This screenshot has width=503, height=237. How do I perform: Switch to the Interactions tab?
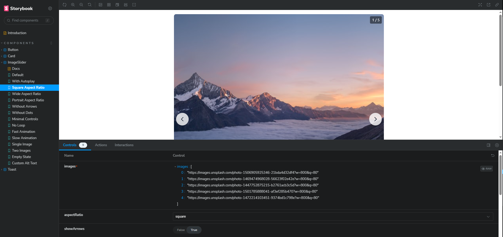click(x=124, y=145)
